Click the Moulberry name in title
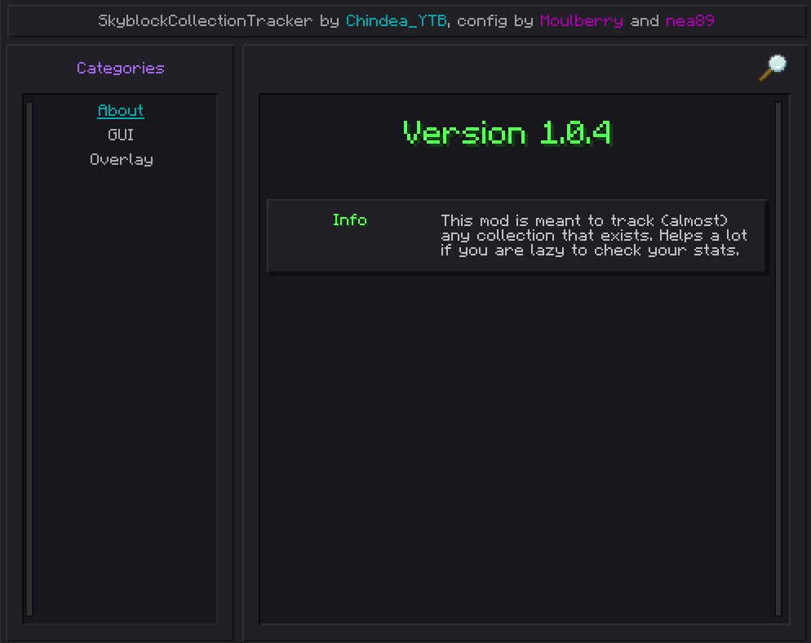Viewport: 811px width, 643px height. point(581,20)
